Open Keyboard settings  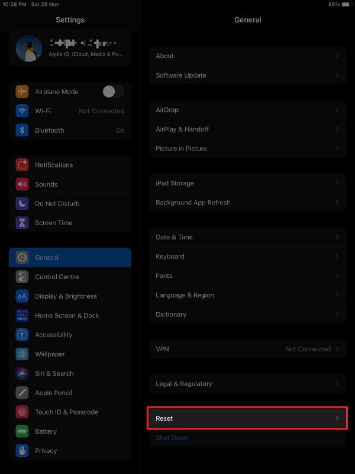tap(247, 257)
